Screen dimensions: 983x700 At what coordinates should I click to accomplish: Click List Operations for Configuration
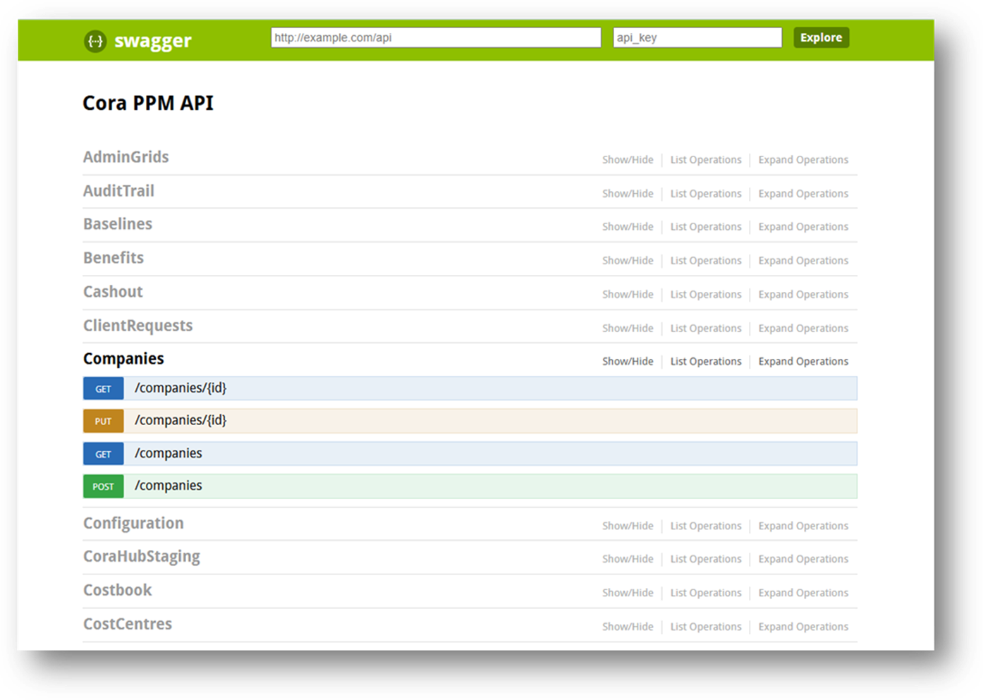click(x=706, y=526)
